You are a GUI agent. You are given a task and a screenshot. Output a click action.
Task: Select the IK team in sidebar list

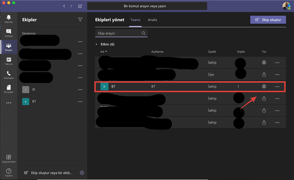tap(52, 90)
